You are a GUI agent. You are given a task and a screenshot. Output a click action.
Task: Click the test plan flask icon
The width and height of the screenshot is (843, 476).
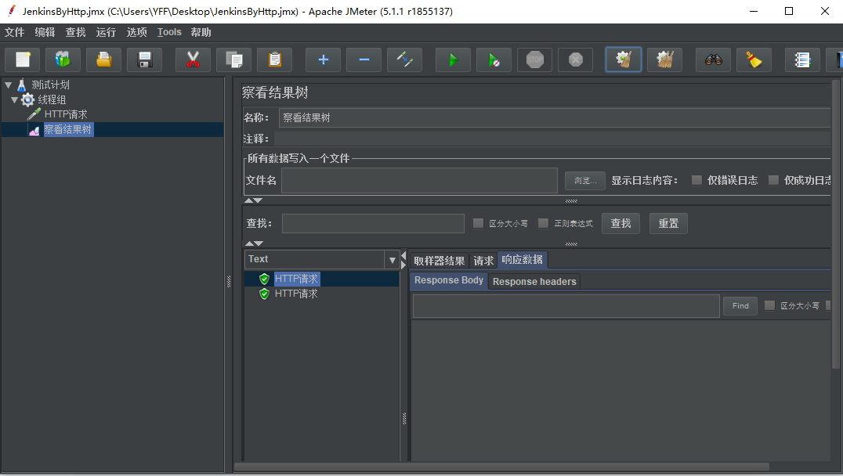(21, 85)
